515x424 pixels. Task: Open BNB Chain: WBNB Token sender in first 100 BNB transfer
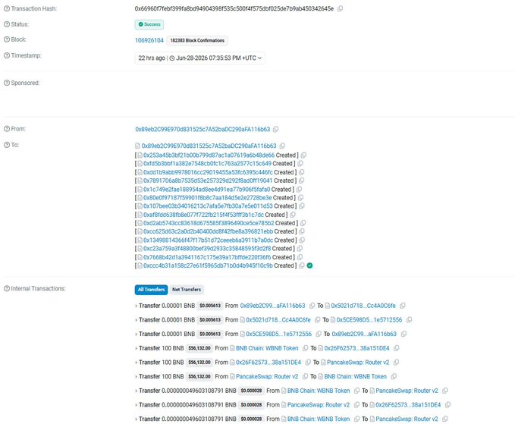coord(267,348)
